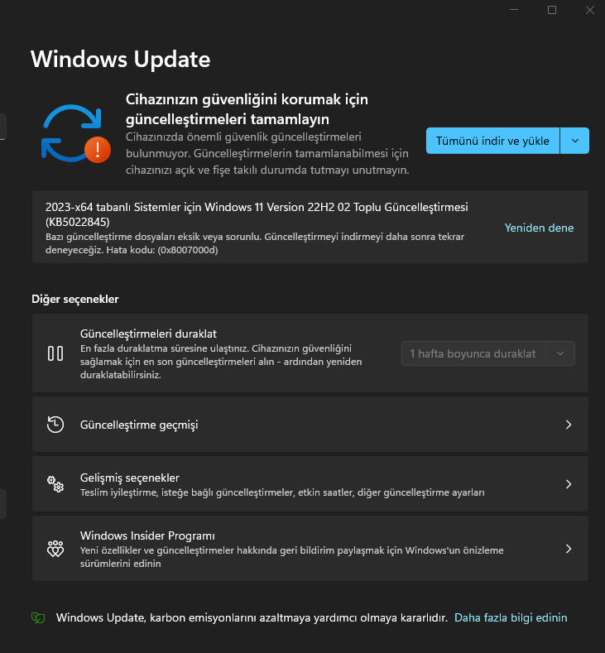This screenshot has width=605, height=653.
Task: Click the 1 hafta boyunca duraklat button
Action: point(473,353)
